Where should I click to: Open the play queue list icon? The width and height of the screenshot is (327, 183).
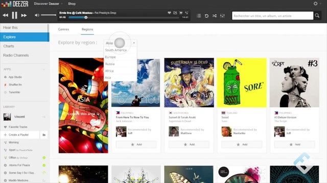point(199,16)
